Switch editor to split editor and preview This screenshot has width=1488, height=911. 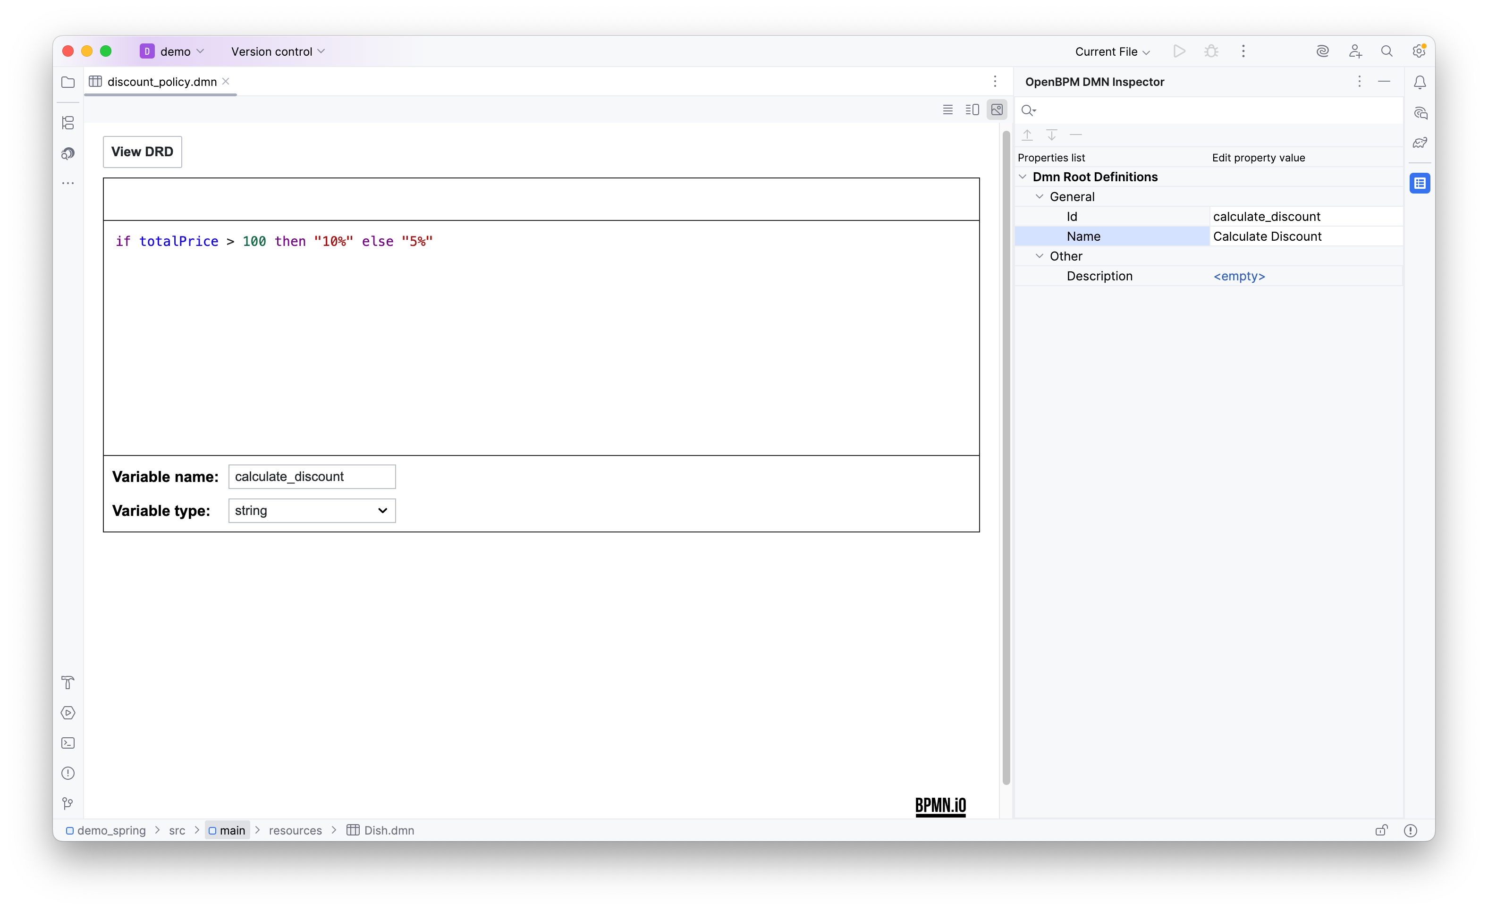coord(972,110)
